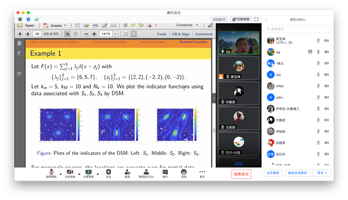Click the print icon in PDF toolbar
348x200 pixels.
(95, 25)
